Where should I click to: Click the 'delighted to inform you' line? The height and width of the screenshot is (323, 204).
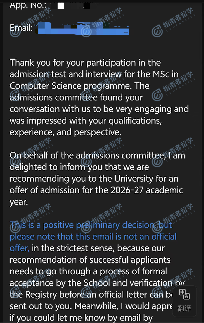point(79,167)
